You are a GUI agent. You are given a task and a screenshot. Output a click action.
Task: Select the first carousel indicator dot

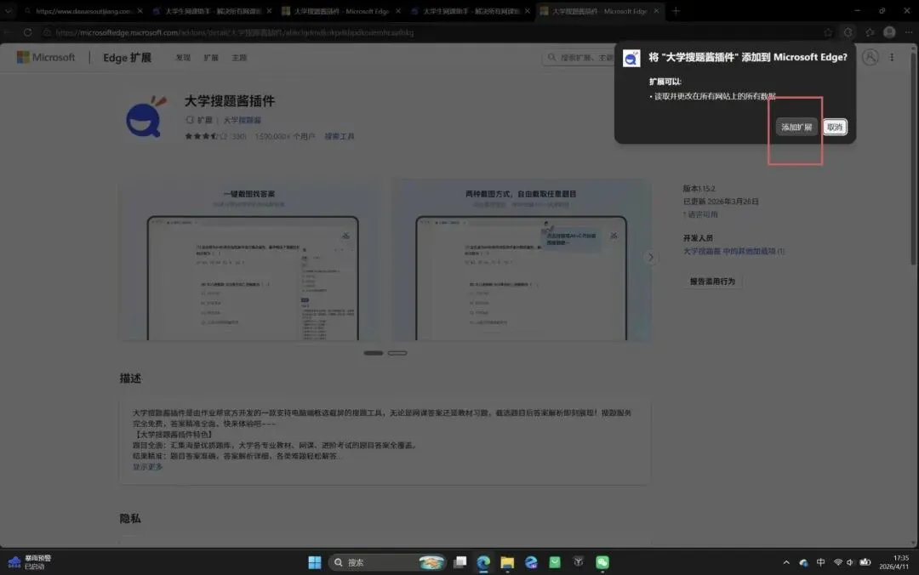coord(374,353)
